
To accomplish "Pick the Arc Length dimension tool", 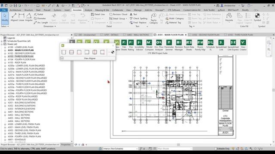I will coord(41,23).
